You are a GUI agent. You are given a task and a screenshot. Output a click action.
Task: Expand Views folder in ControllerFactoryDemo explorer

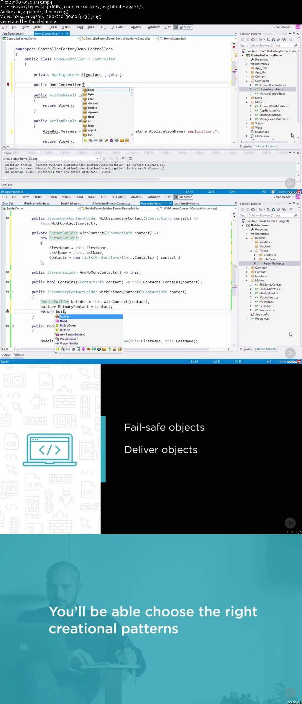(247, 127)
